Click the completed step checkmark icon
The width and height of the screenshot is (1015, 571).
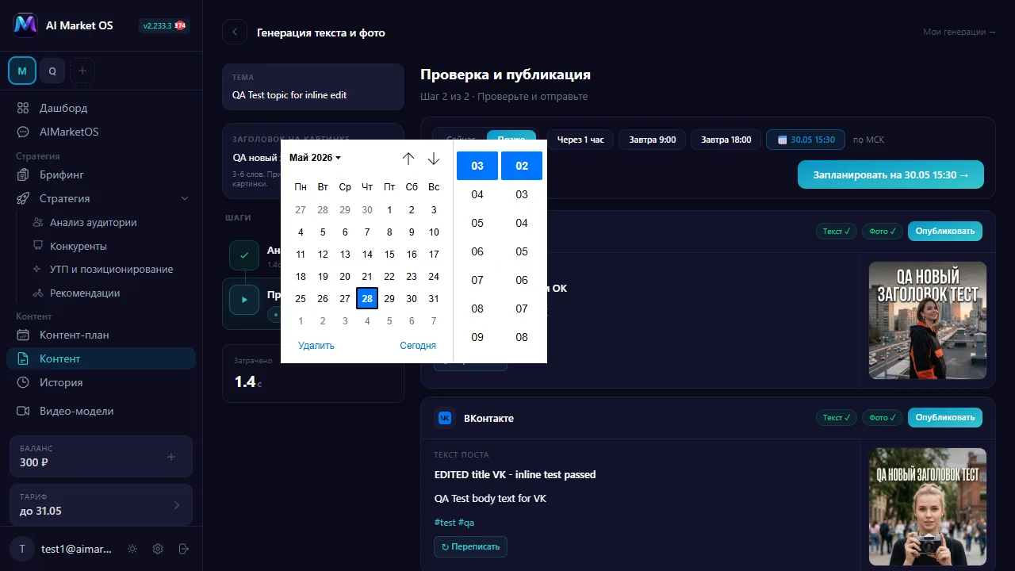[x=244, y=255]
